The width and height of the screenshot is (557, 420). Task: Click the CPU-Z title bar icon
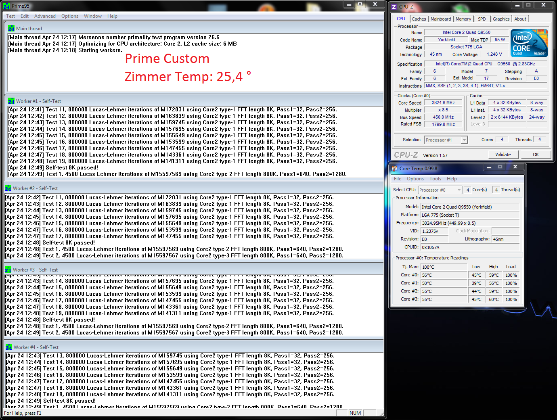coord(394,7)
